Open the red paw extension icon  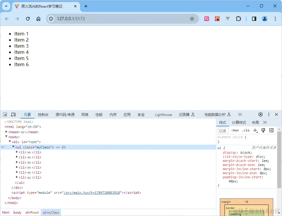217,19
